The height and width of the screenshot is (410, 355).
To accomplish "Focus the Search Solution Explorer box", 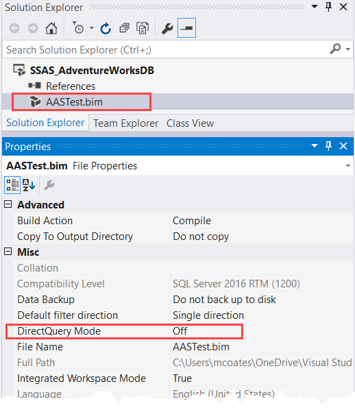I will [164, 49].
